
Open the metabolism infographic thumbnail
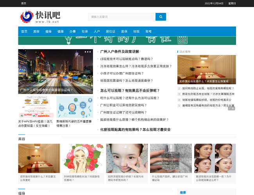75,106
